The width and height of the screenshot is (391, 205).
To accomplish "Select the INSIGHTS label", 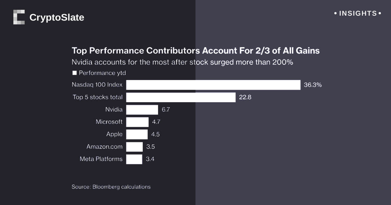I will (x=358, y=13).
